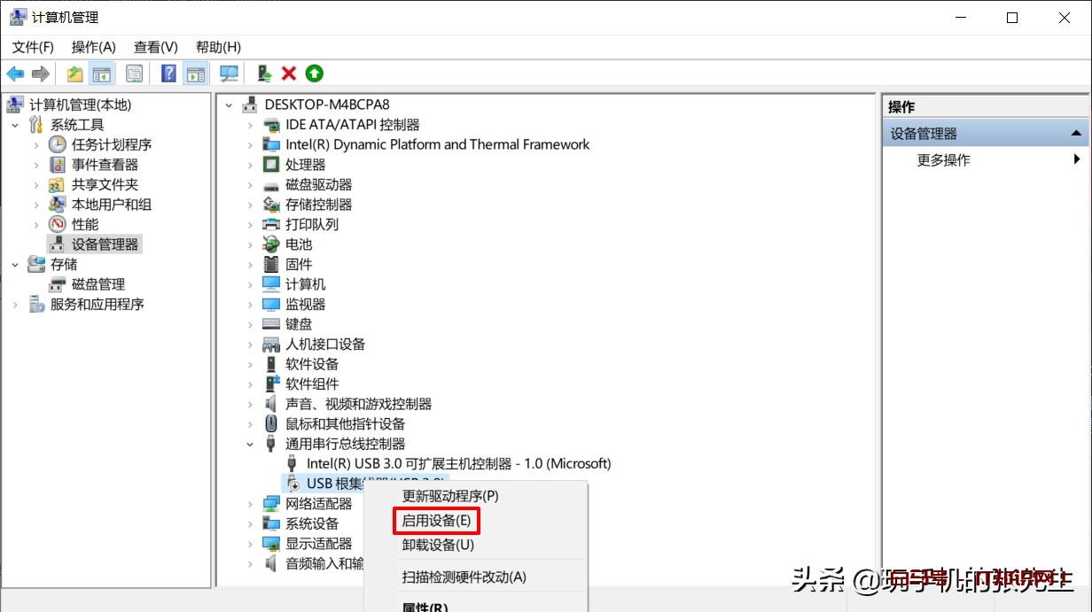Screen dimensions: 1092x612
Task: Expand the 磁盘驱动器 category
Action: tap(251, 185)
